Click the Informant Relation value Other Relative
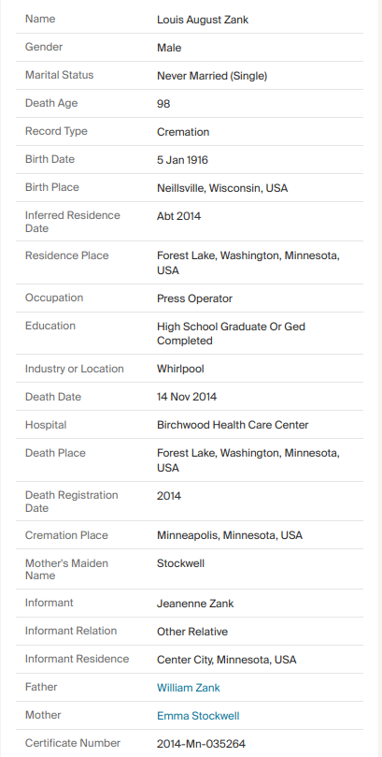Screen dimensions: 382x757 click(x=192, y=632)
